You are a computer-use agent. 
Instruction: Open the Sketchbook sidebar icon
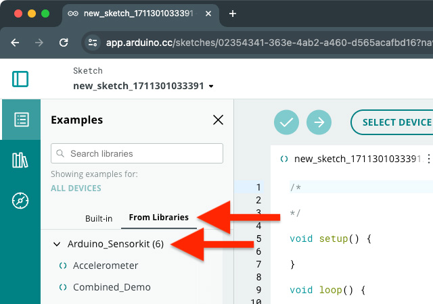click(21, 120)
